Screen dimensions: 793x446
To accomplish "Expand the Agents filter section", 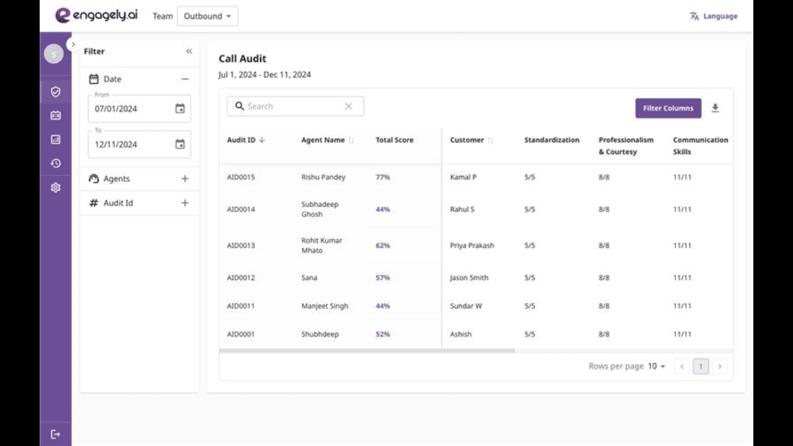I will tap(185, 178).
